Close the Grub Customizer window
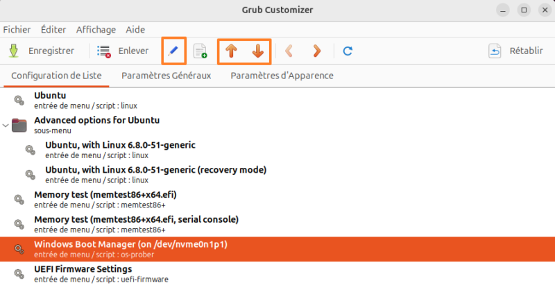Screen dimensions: 555x292 coord(545,10)
